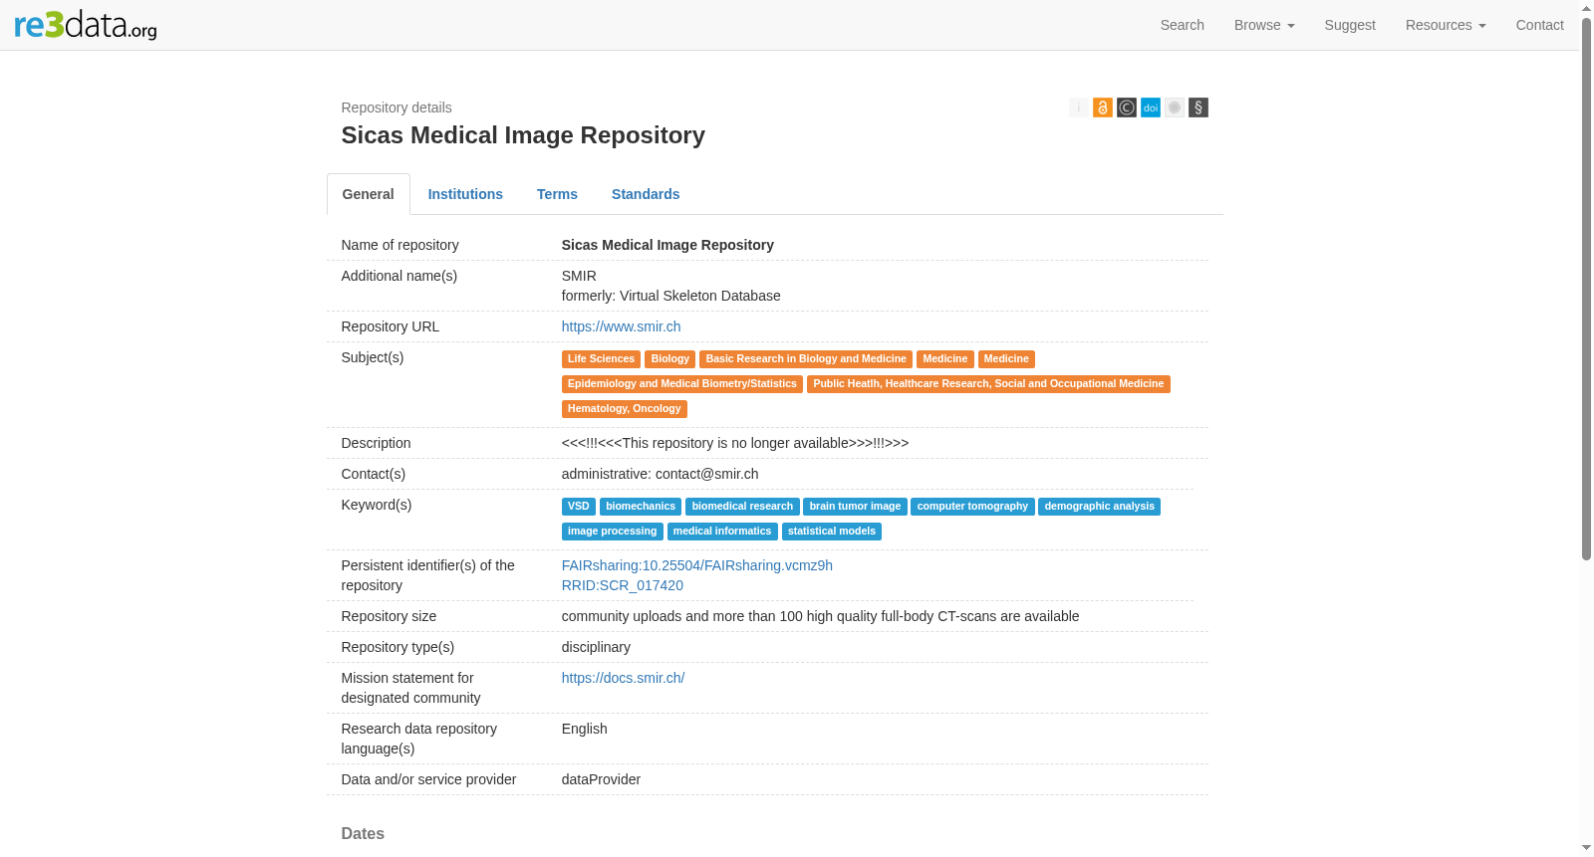This screenshot has height=857, width=1594.
Task: Click the statistical models keyword tag
Action: tap(832, 532)
